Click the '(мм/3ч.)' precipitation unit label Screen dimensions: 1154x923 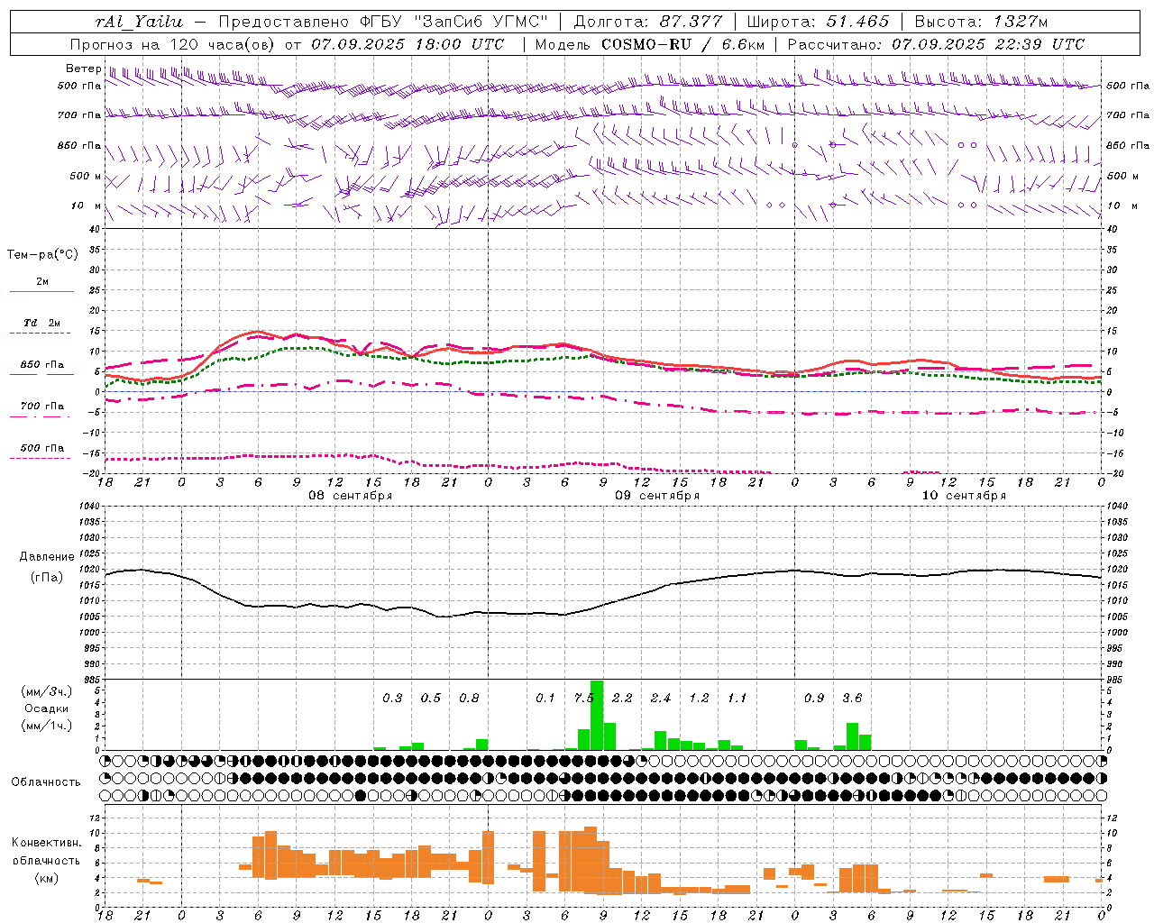point(47,691)
